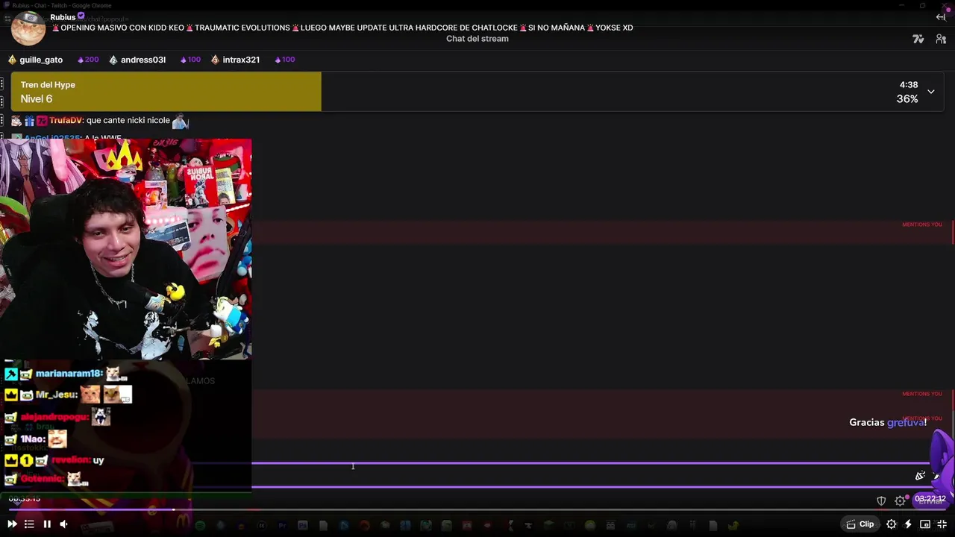Viewport: 955px width, 537px height.
Task: Seek on the video progress bar
Action: [x=477, y=510]
